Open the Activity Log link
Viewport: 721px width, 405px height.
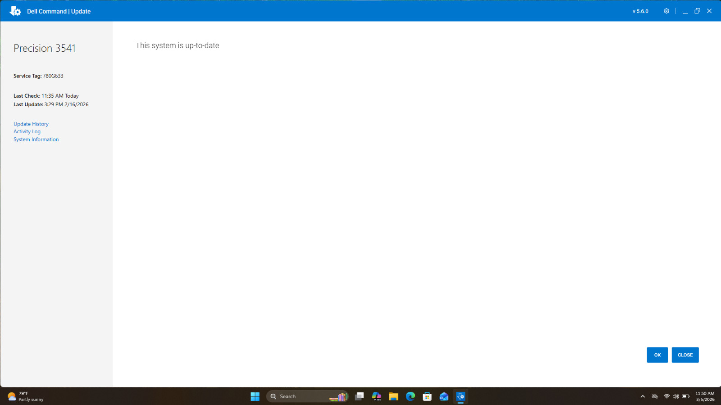pyautogui.click(x=27, y=131)
